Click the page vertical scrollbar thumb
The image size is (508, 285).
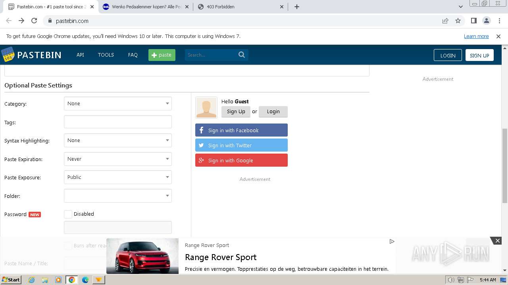505,165
